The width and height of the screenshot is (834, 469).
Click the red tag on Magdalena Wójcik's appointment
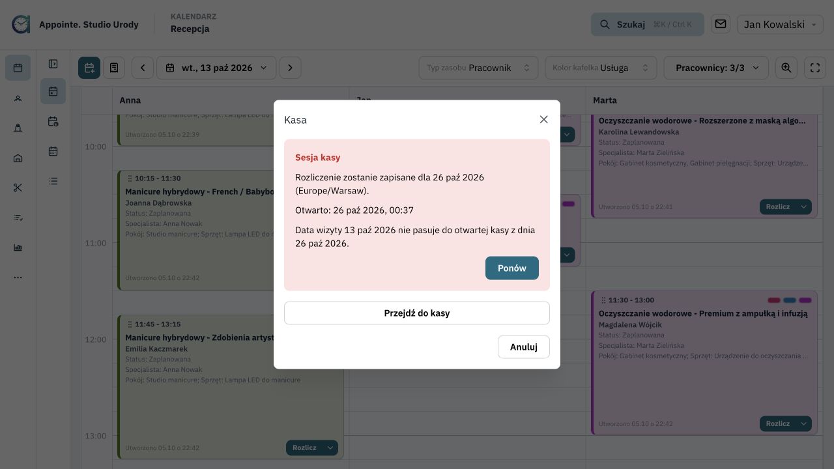774,300
